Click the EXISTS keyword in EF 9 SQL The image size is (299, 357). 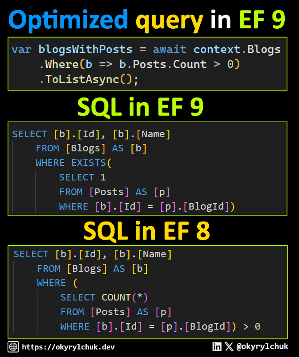(88, 163)
